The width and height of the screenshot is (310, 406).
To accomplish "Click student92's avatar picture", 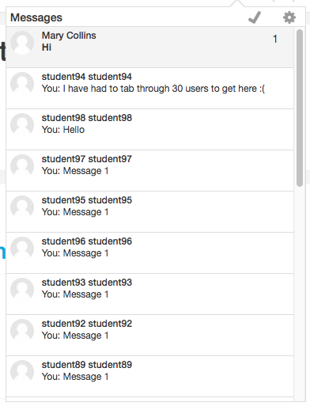I will click(x=22, y=331).
